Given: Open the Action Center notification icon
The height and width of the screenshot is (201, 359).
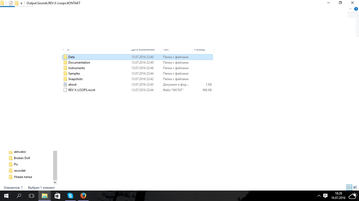Looking at the screenshot, I should point(325,196).
